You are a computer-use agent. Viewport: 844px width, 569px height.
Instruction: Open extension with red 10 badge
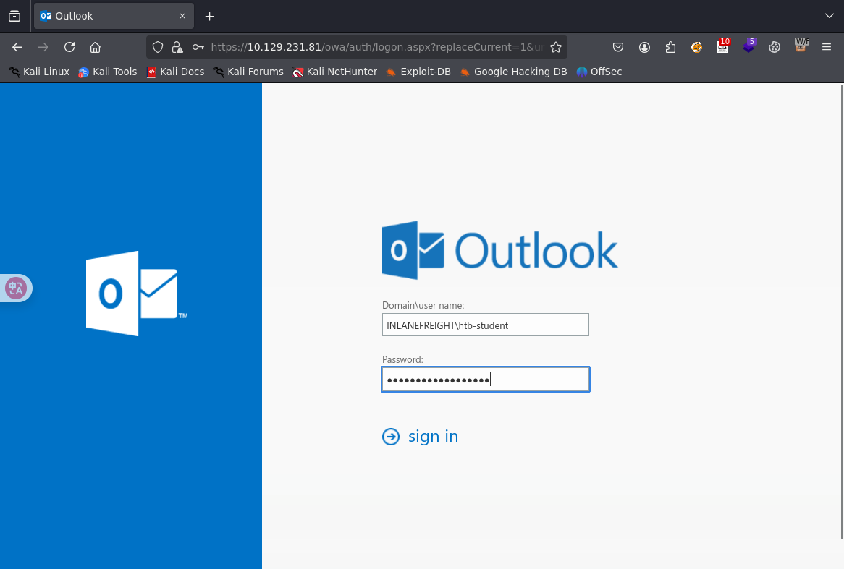pyautogui.click(x=723, y=46)
